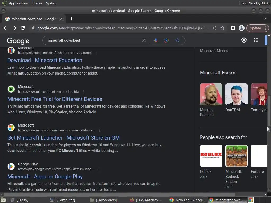Screen dimensions: 271x203
Task: Open the Places menu
Action: (37, 3)
